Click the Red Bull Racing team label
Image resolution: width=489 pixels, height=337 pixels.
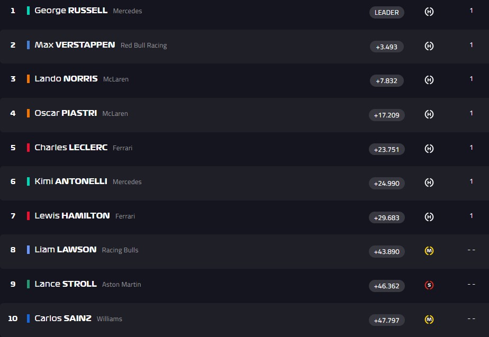point(143,45)
